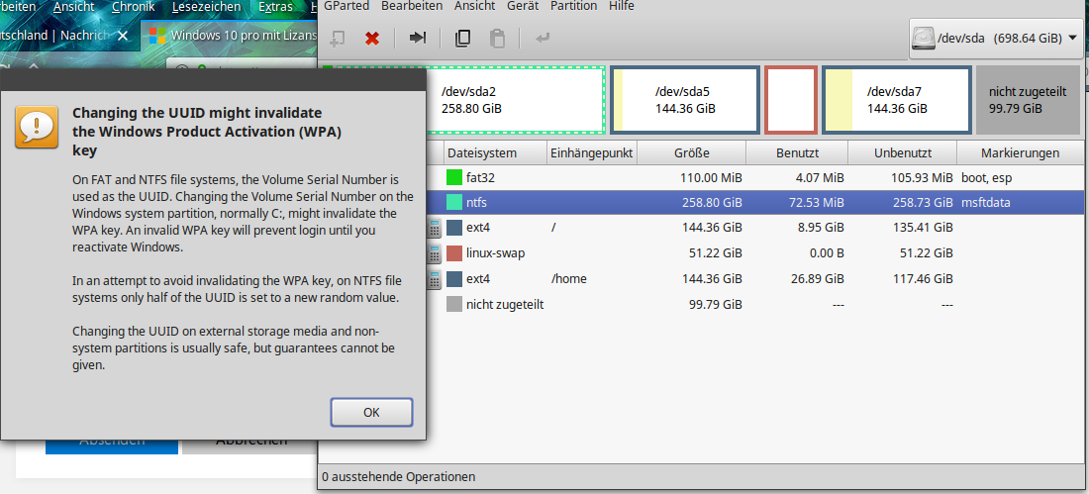The height and width of the screenshot is (494, 1089).
Task: Open the Gerät menu
Action: (523, 6)
